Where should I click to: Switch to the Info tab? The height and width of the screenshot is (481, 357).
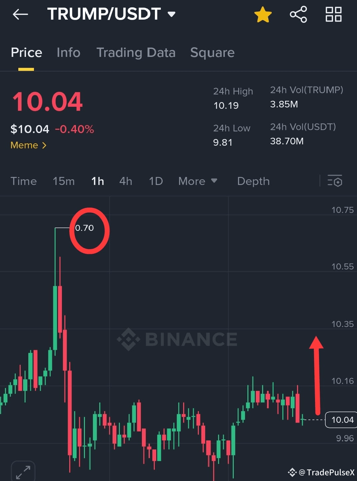[x=69, y=53]
